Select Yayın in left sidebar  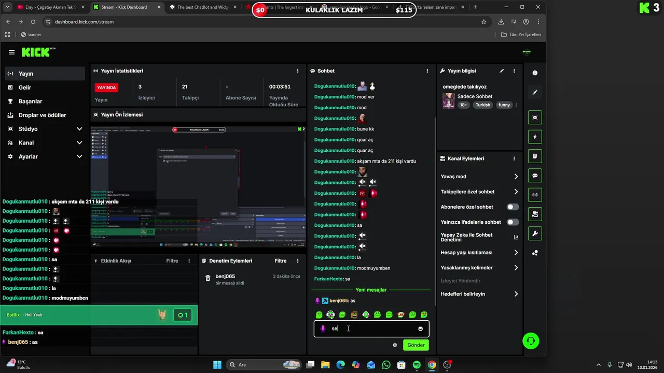click(x=45, y=74)
